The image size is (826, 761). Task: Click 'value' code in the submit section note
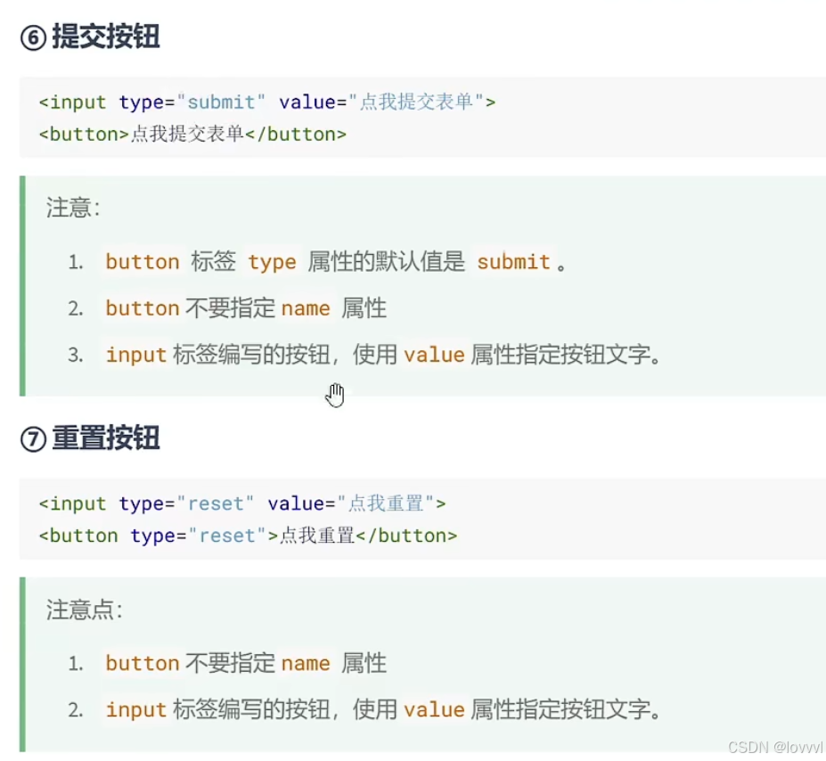coord(434,355)
